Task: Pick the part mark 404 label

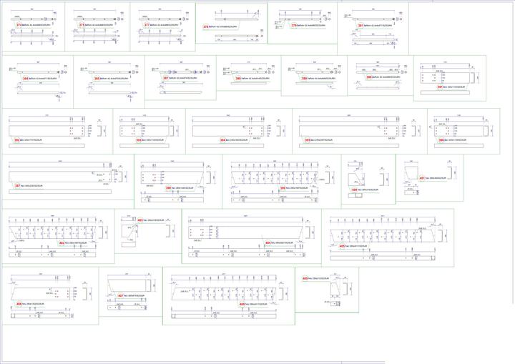Action: pyautogui.click(x=268, y=242)
